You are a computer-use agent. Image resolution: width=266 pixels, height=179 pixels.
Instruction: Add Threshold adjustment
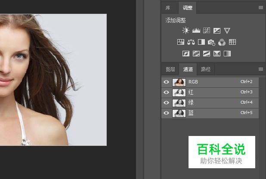click(207, 54)
